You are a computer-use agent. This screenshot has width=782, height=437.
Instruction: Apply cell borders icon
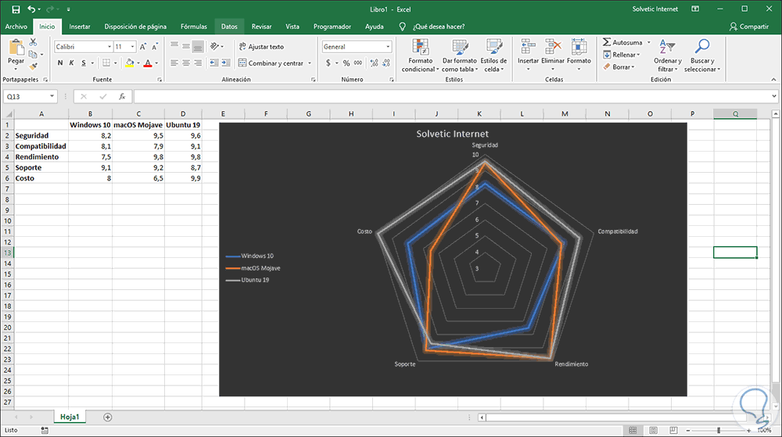tap(106, 63)
